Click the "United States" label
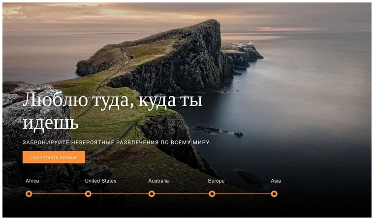 point(101,181)
